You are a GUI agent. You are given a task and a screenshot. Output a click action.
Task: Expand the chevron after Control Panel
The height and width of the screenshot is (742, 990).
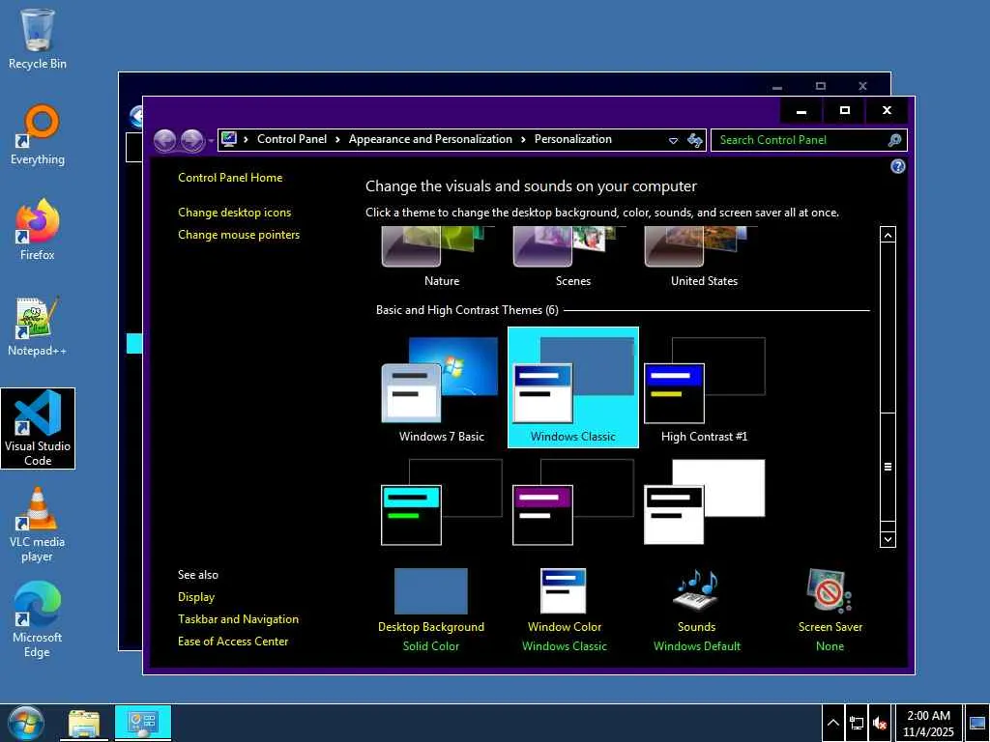click(x=337, y=139)
